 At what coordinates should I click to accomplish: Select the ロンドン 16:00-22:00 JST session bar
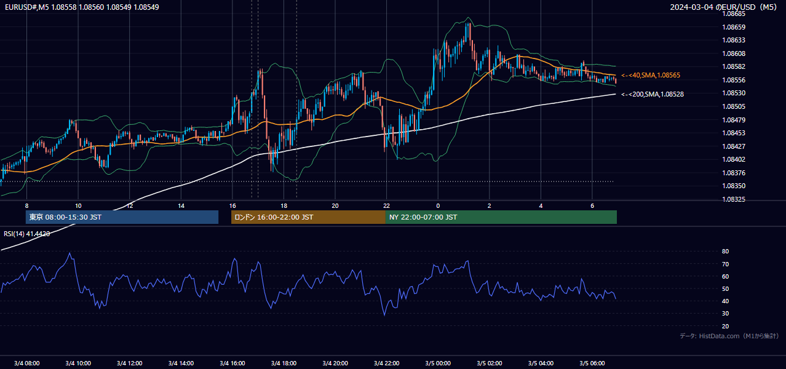(308, 217)
